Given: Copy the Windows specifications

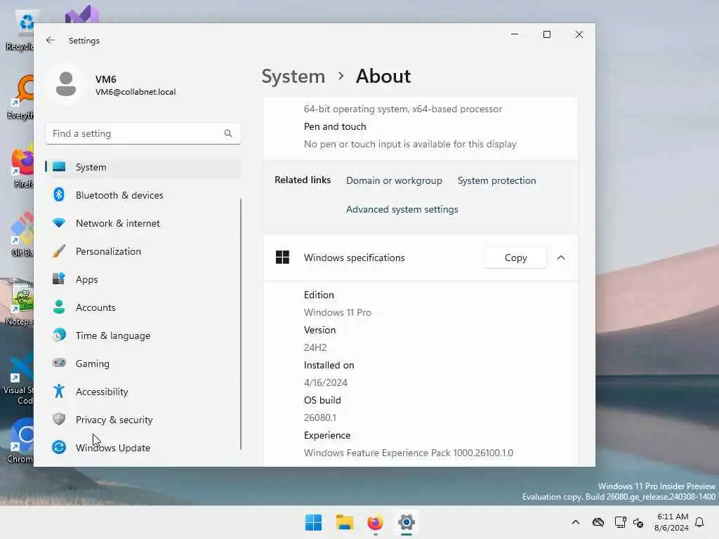Looking at the screenshot, I should (516, 258).
